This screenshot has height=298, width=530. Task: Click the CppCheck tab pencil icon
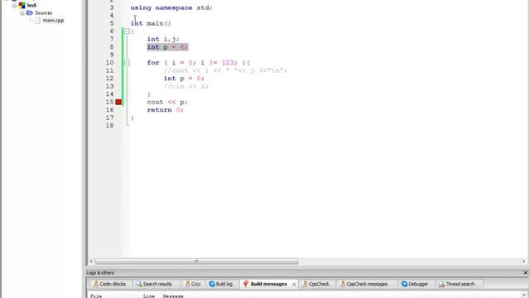(x=305, y=284)
